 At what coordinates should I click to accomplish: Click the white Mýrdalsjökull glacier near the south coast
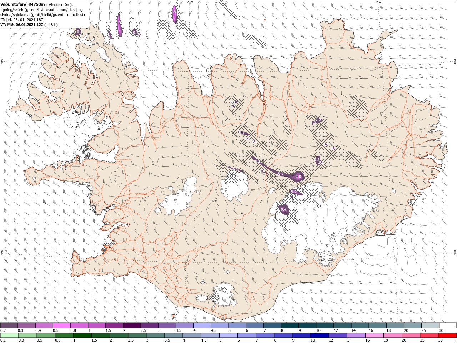click(x=224, y=295)
